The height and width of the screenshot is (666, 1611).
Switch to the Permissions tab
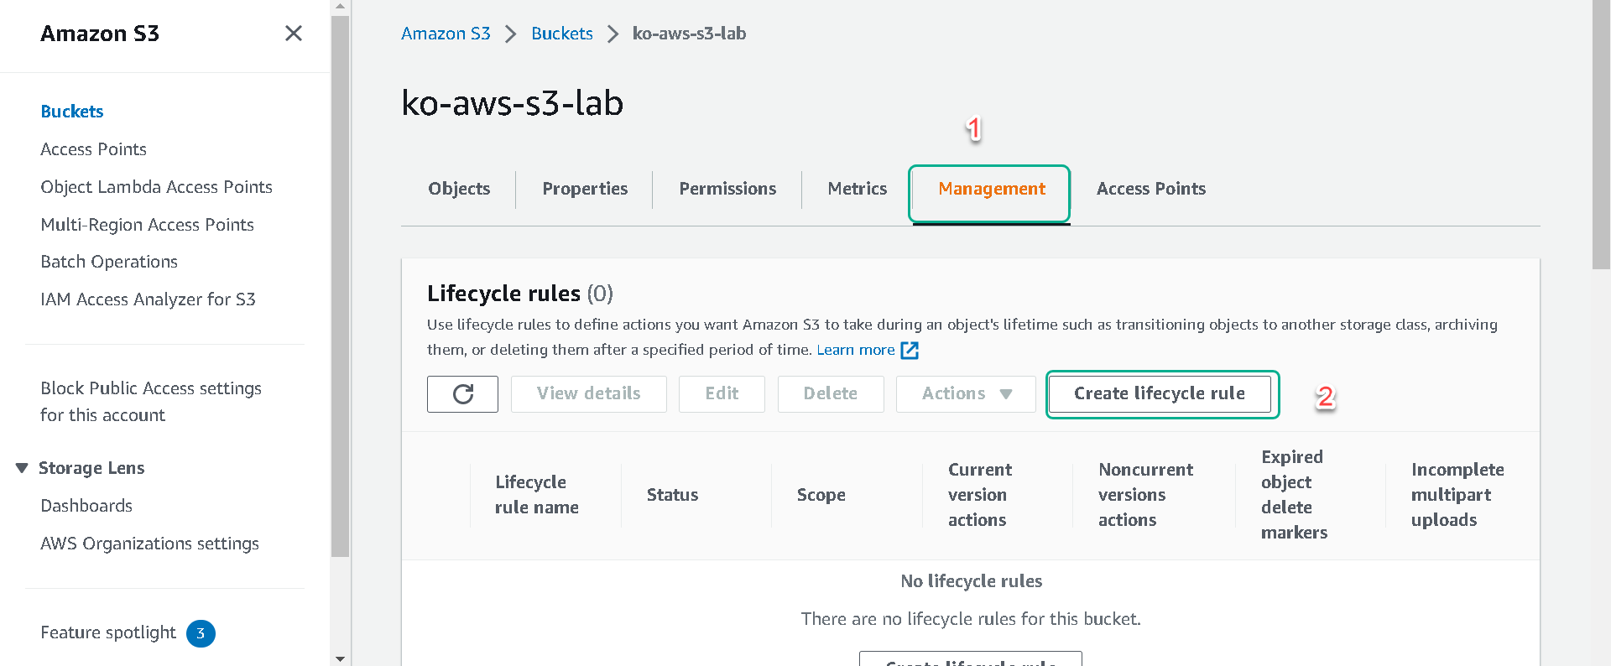coord(727,189)
